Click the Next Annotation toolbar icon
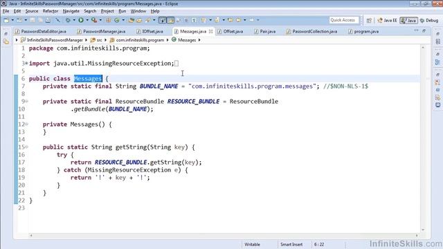Image resolution: width=443 pixels, height=249 pixels. click(204, 20)
